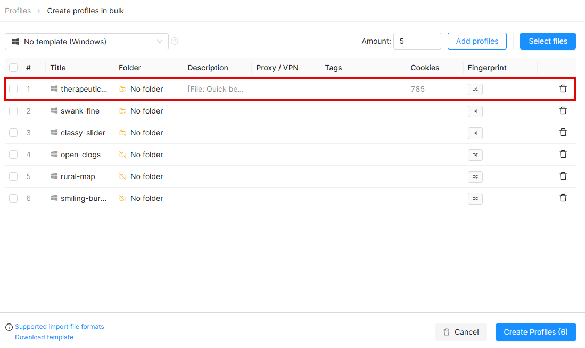
Task: Delete the open-clogs profile row
Action: [563, 154]
